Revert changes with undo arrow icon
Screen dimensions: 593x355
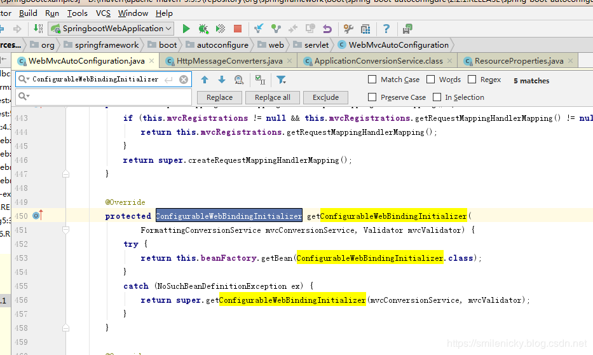click(327, 29)
